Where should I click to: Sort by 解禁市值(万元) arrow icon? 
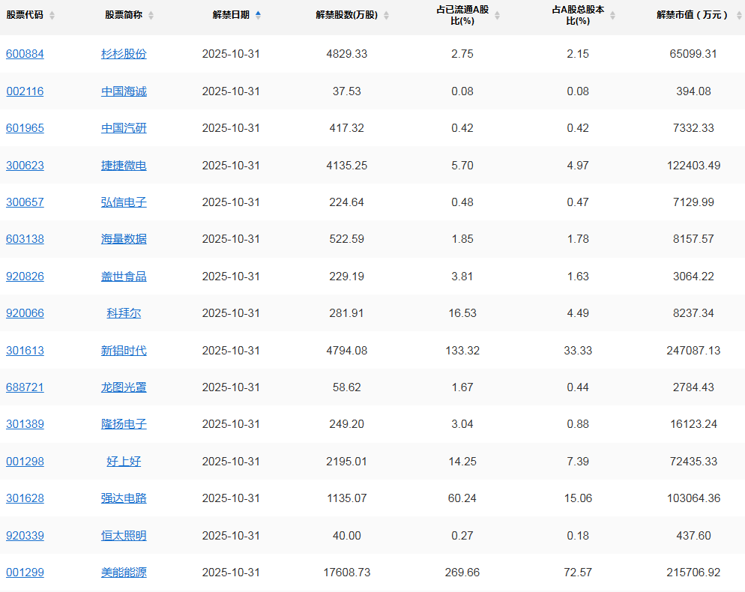(738, 15)
